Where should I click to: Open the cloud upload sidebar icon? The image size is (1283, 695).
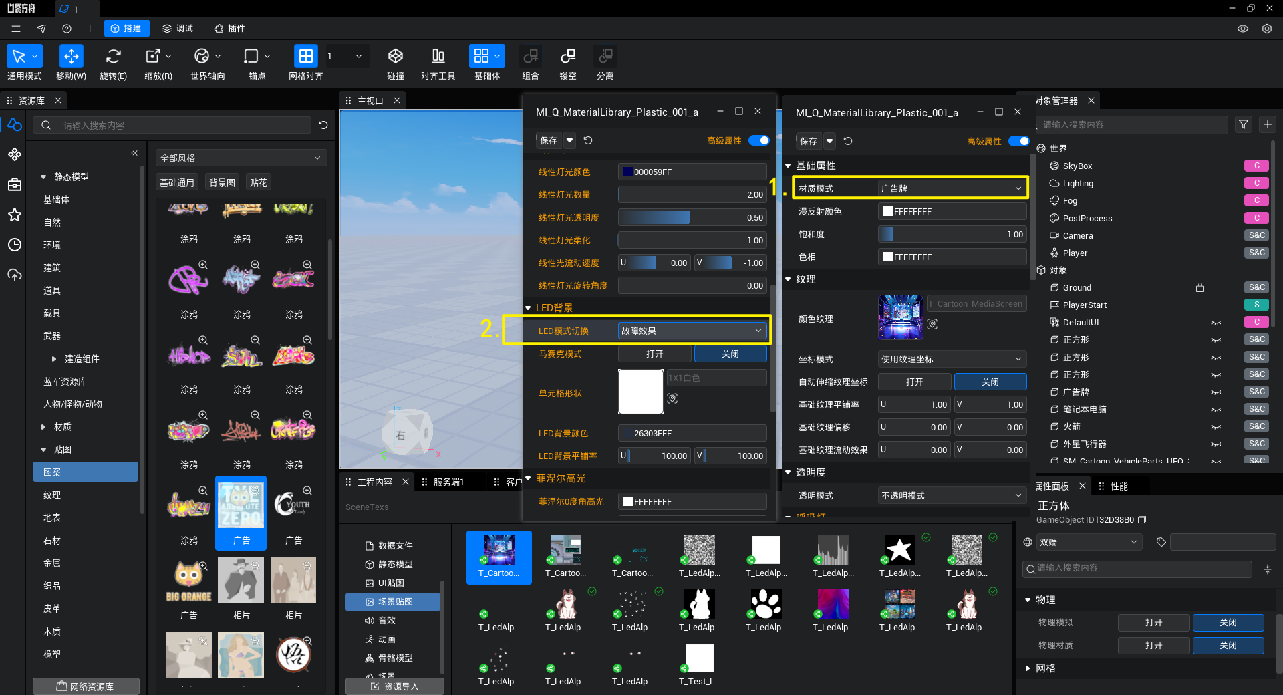[x=15, y=275]
